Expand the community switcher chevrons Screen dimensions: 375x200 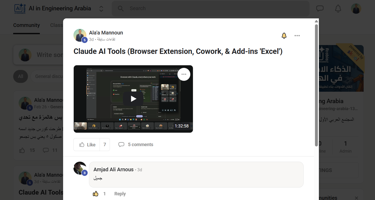tap(101, 9)
